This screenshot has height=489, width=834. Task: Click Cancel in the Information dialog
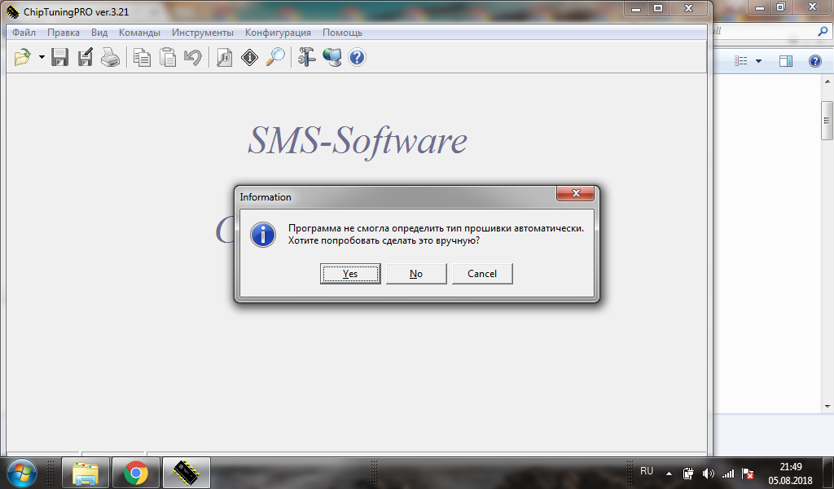pos(482,274)
